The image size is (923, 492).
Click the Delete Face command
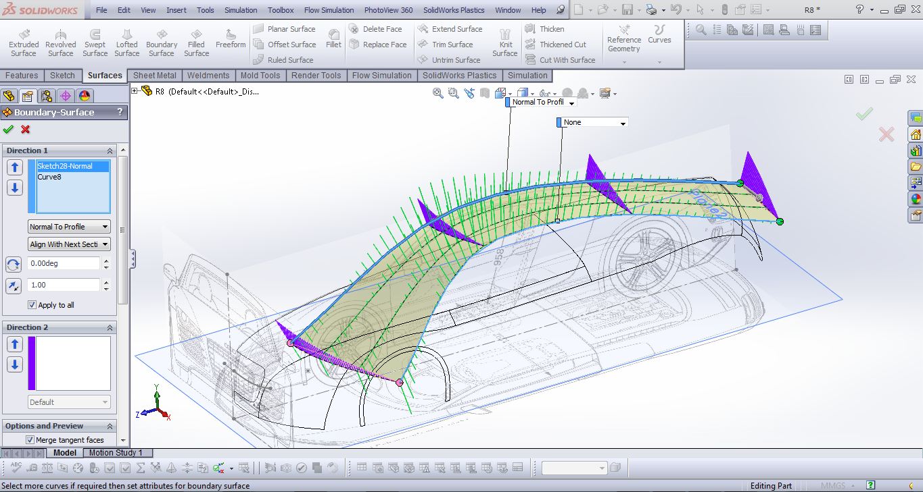pyautogui.click(x=375, y=29)
